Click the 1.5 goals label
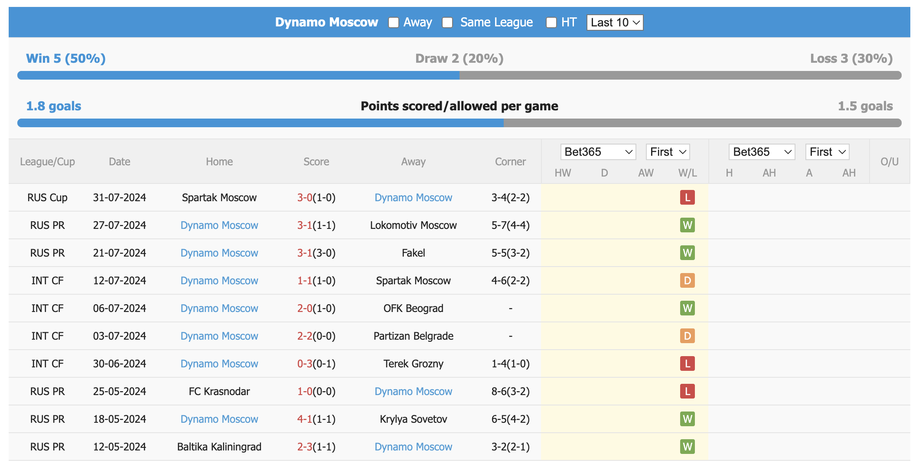The height and width of the screenshot is (463, 919). (x=865, y=106)
